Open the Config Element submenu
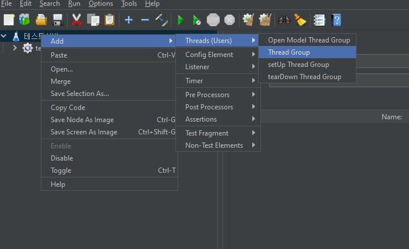 click(x=218, y=55)
